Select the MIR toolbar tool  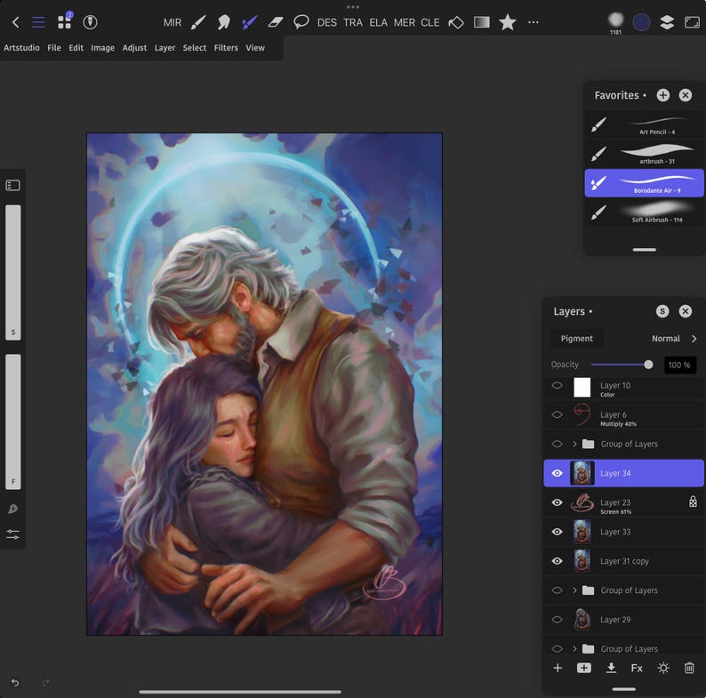point(172,22)
